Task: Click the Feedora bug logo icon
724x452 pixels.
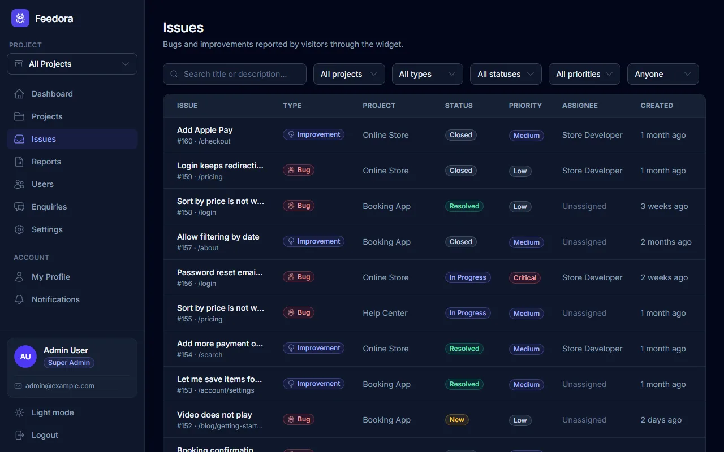Action: [x=20, y=18]
